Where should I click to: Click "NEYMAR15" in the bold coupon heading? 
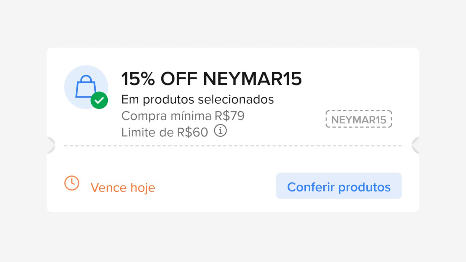pos(252,79)
